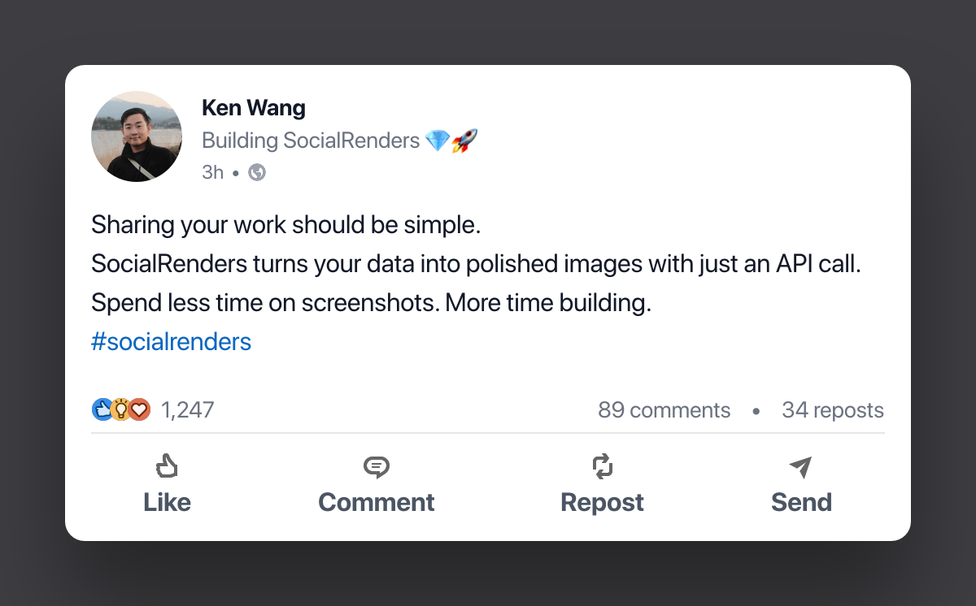Click the Send paper plane icon
Screen dimensions: 976x606
point(801,465)
